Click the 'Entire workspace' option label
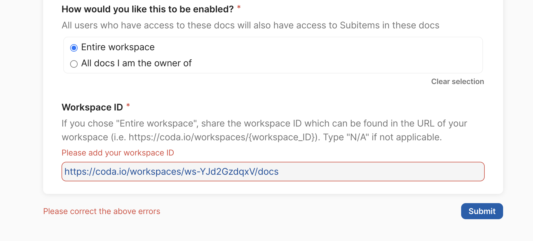 tap(118, 47)
